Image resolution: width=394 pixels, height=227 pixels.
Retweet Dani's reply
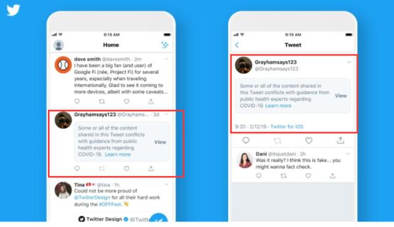tap(283, 176)
